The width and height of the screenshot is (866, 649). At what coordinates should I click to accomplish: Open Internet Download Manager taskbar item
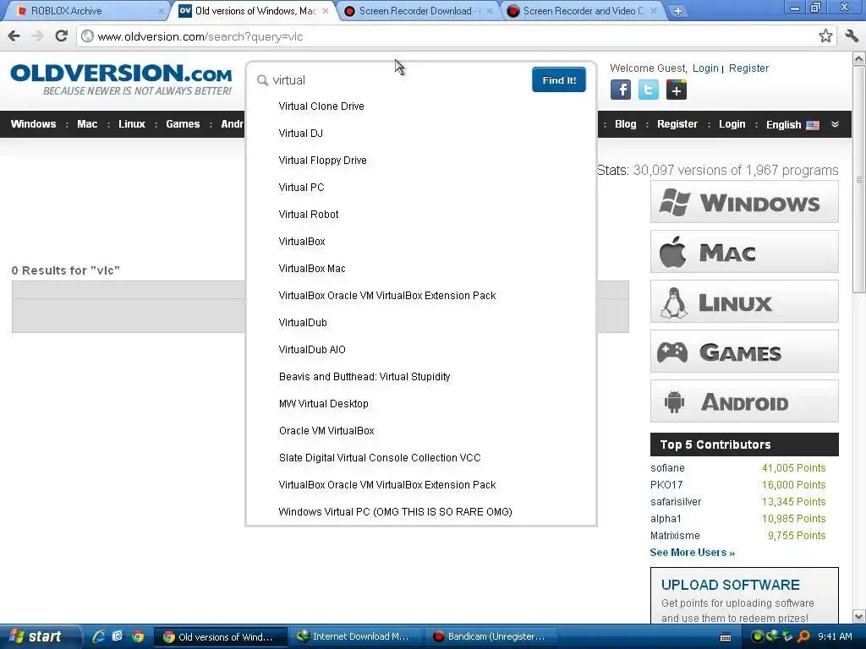click(357, 636)
